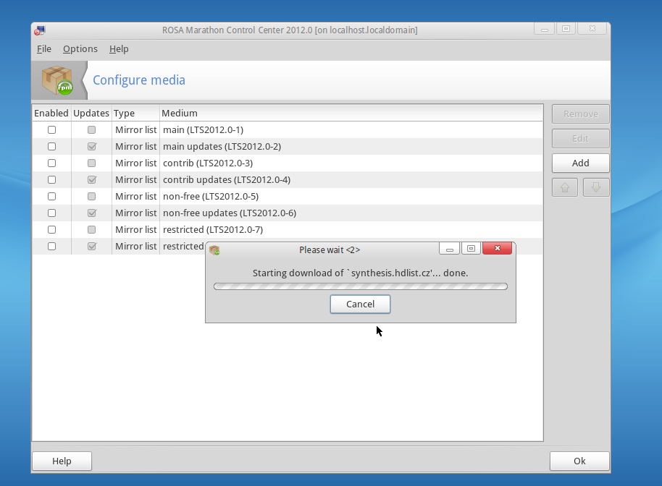Image resolution: width=662 pixels, height=486 pixels.
Task: Enable the main updates (LTS2012.0-2) medium
Action: pyautogui.click(x=51, y=146)
